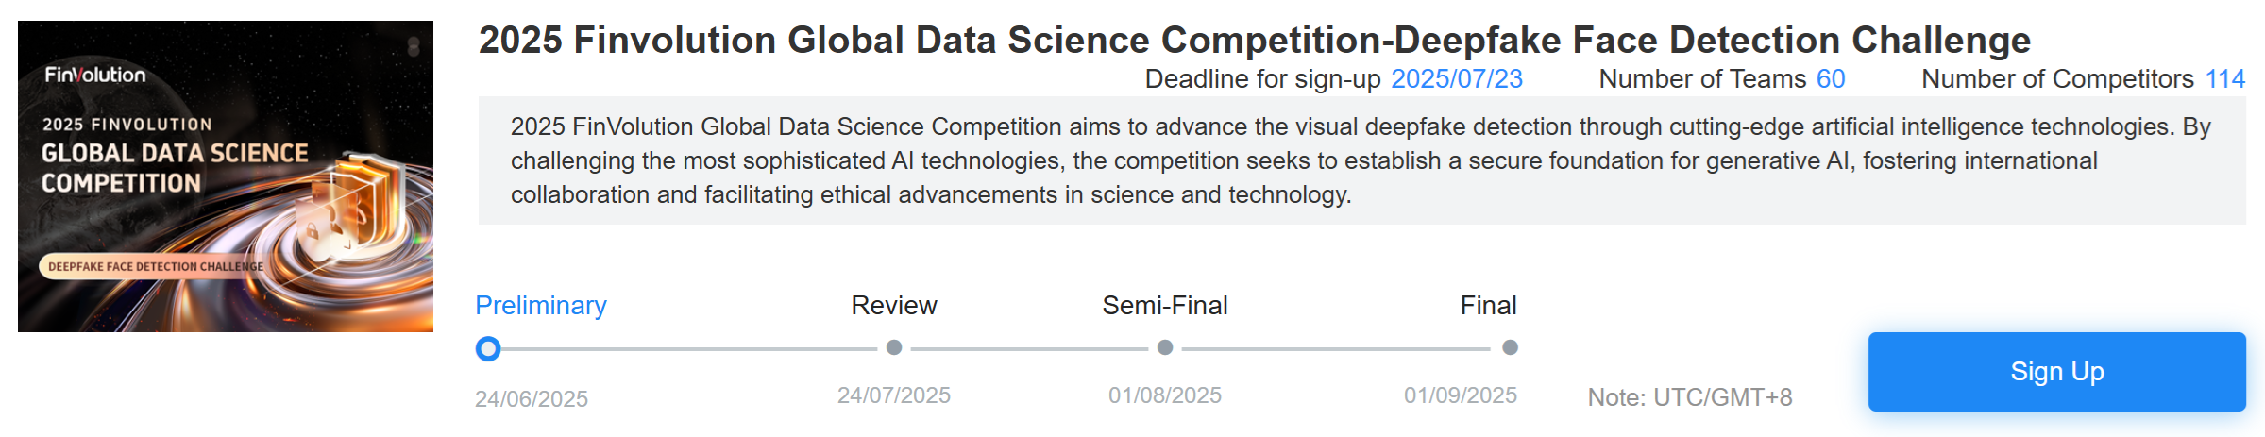
Task: Select the Review stage label
Action: point(894,305)
